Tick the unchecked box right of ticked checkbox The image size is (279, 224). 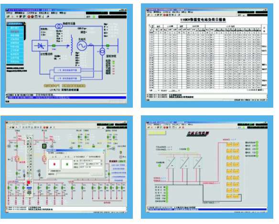coord(87,157)
